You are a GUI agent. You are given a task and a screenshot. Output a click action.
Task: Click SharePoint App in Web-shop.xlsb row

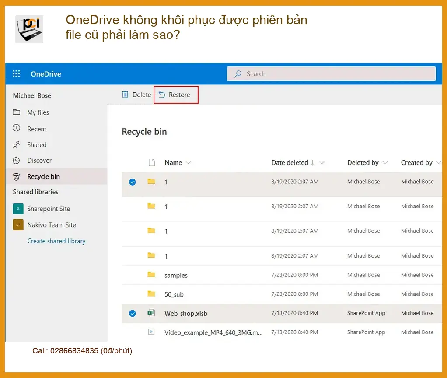coord(366,313)
